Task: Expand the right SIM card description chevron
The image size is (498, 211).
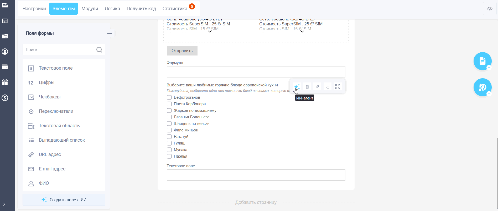Action: (302, 31)
